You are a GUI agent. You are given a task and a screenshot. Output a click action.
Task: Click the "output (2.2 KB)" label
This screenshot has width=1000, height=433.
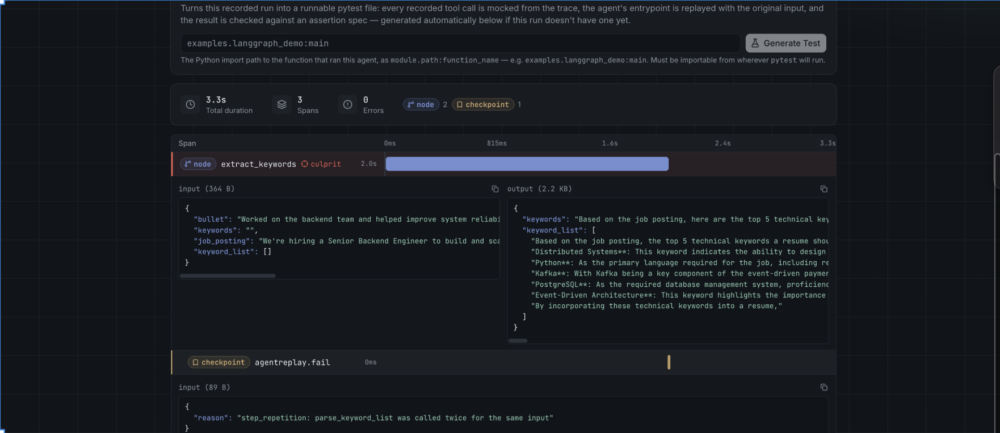click(539, 189)
